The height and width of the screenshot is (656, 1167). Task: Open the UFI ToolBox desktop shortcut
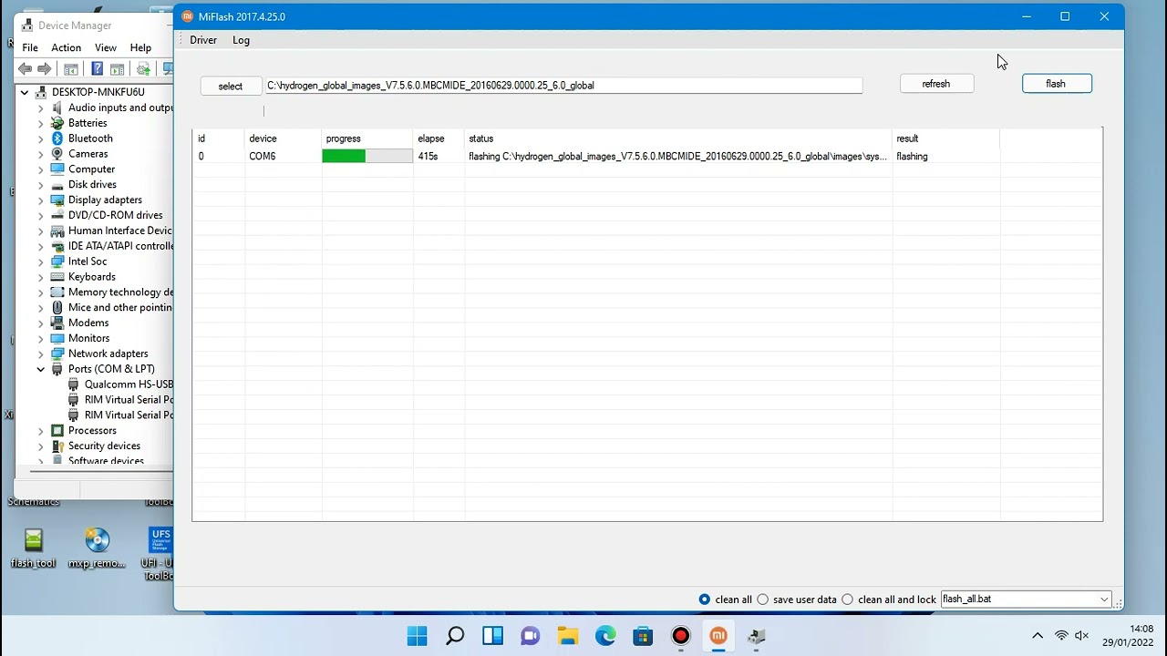point(159,552)
